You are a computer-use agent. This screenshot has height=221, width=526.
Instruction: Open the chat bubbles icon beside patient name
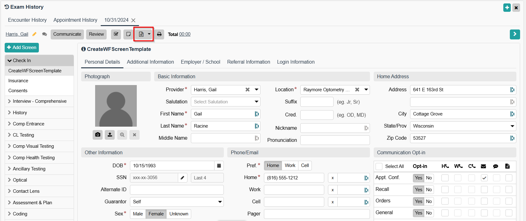[x=44, y=34]
